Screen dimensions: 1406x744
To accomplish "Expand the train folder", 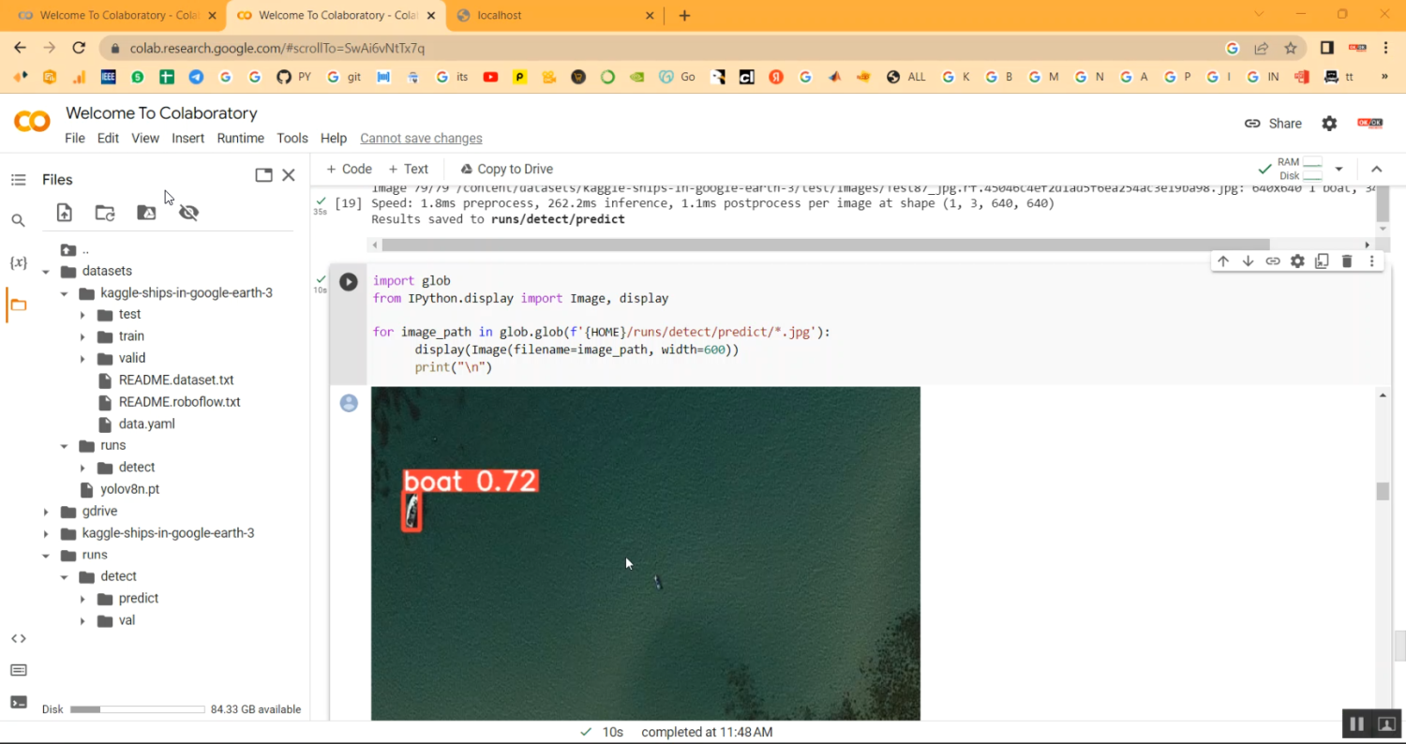I will (82, 336).
